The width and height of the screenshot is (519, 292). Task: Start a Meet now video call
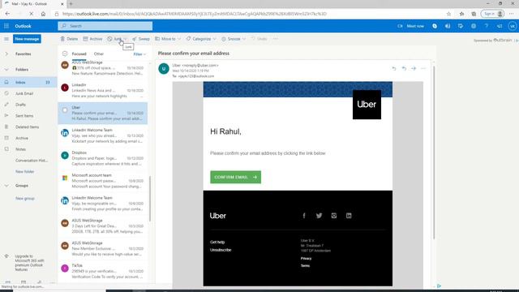[411, 26]
